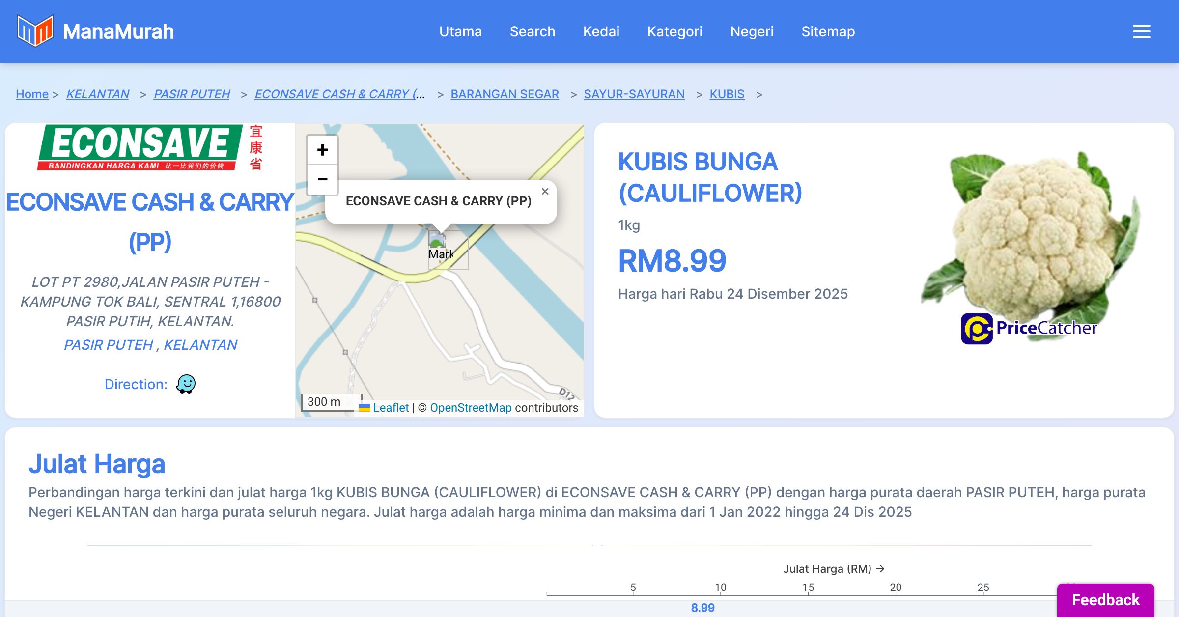Open the OpenStreetMap link
This screenshot has height=617, width=1179.
point(471,408)
